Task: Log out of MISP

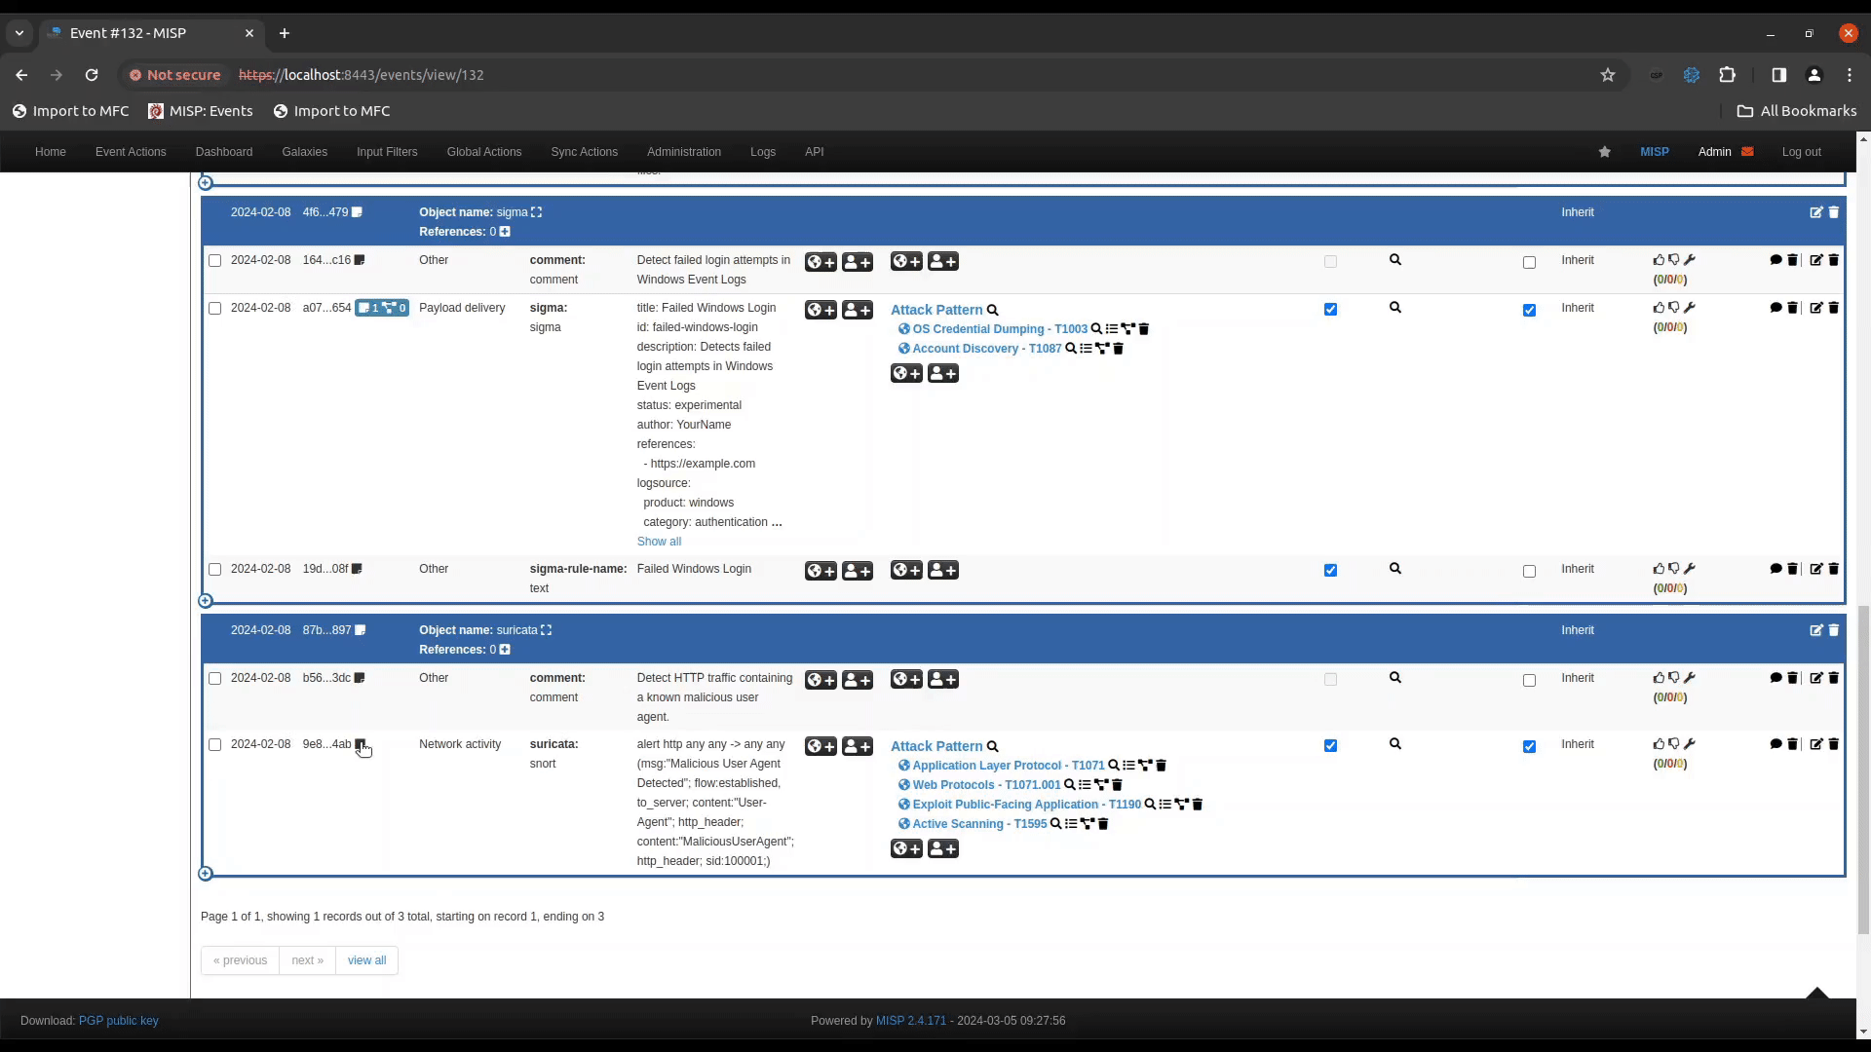Action: [1801, 152]
